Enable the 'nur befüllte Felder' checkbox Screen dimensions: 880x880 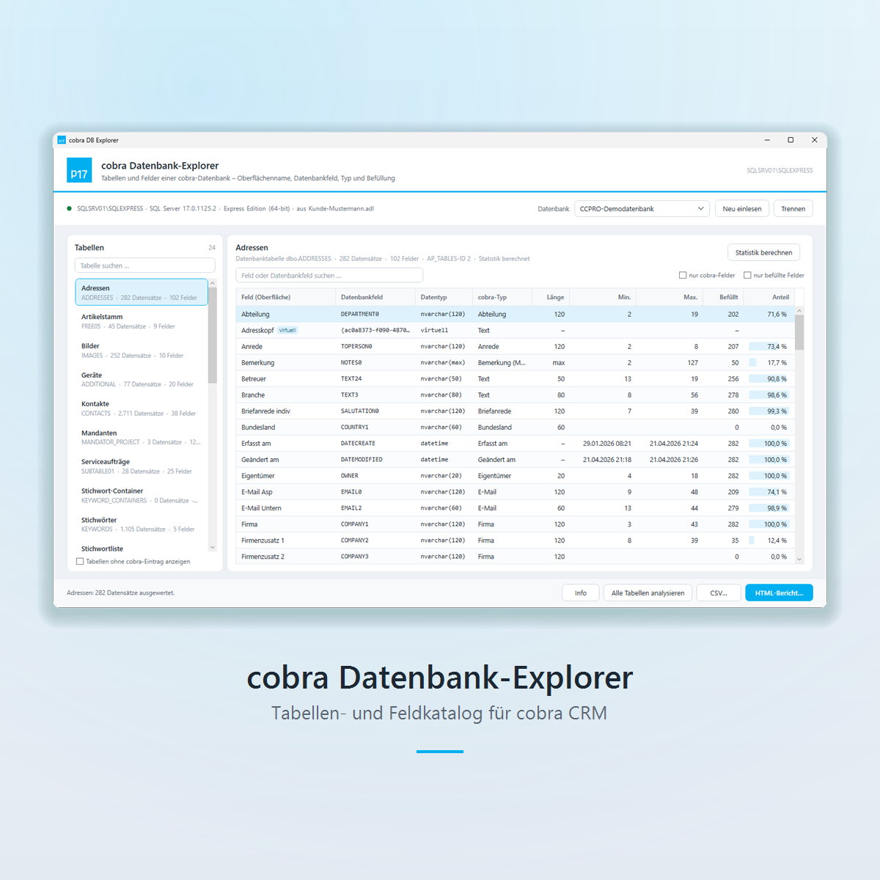coord(747,275)
